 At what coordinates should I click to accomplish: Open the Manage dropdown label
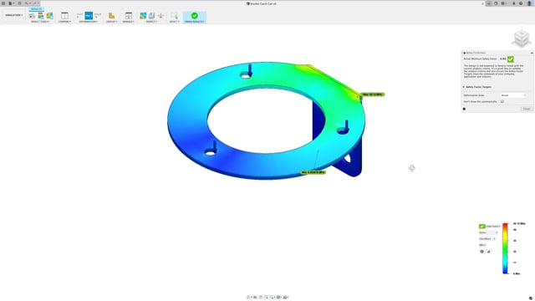pyautogui.click(x=128, y=22)
